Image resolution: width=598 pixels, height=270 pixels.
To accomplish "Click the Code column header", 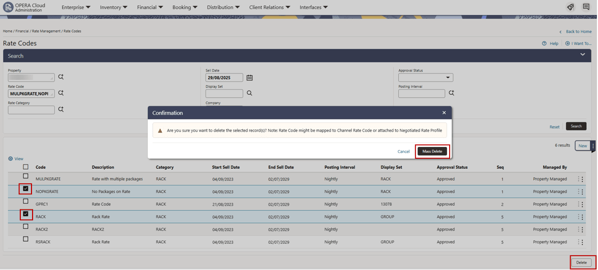I will tap(41, 167).
